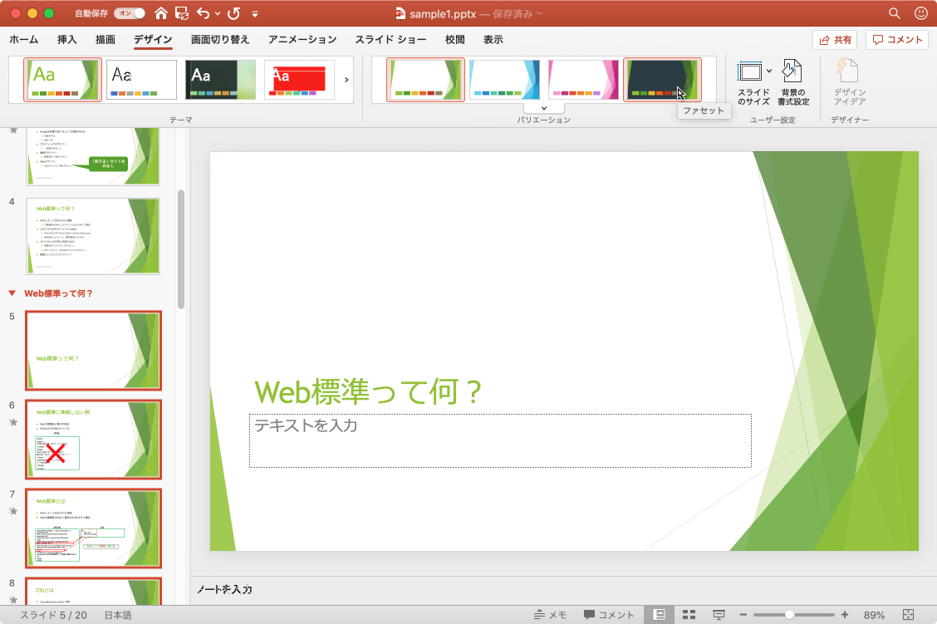Choose the blue variation swatch
This screenshot has height=624, width=937.
click(x=504, y=80)
